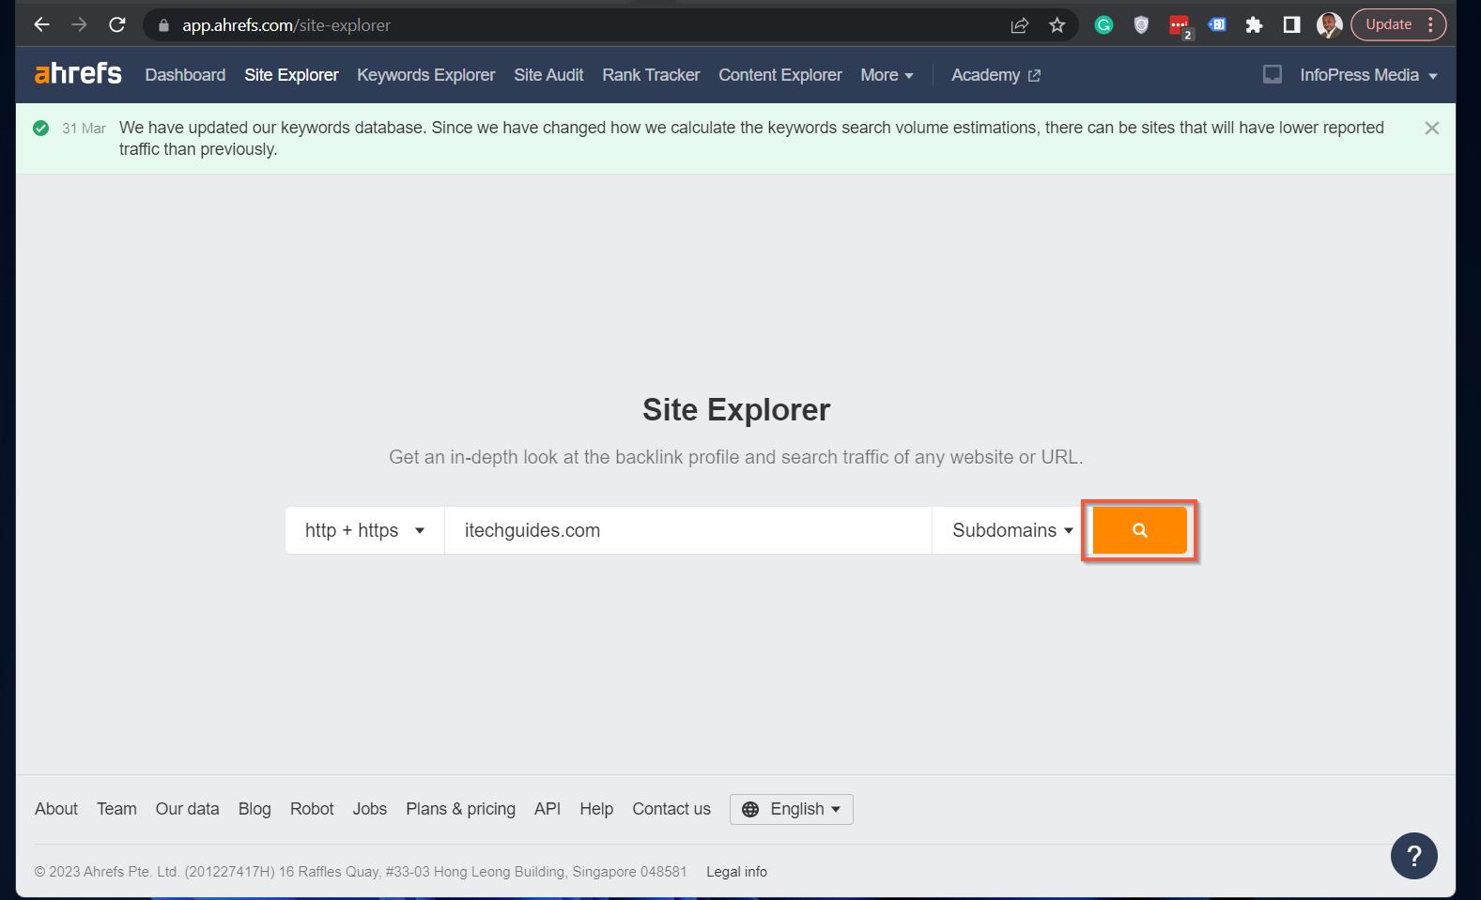Click the Chrome three-dot menu

click(1430, 25)
